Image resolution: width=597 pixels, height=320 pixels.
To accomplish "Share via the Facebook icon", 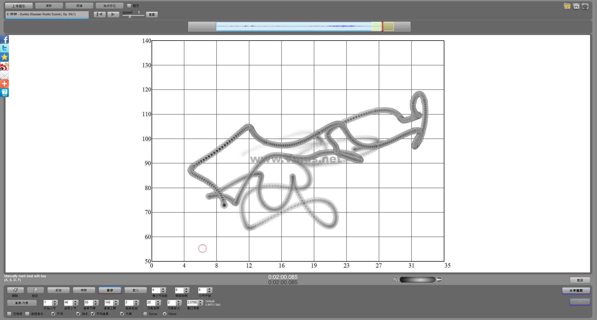I will (4, 39).
